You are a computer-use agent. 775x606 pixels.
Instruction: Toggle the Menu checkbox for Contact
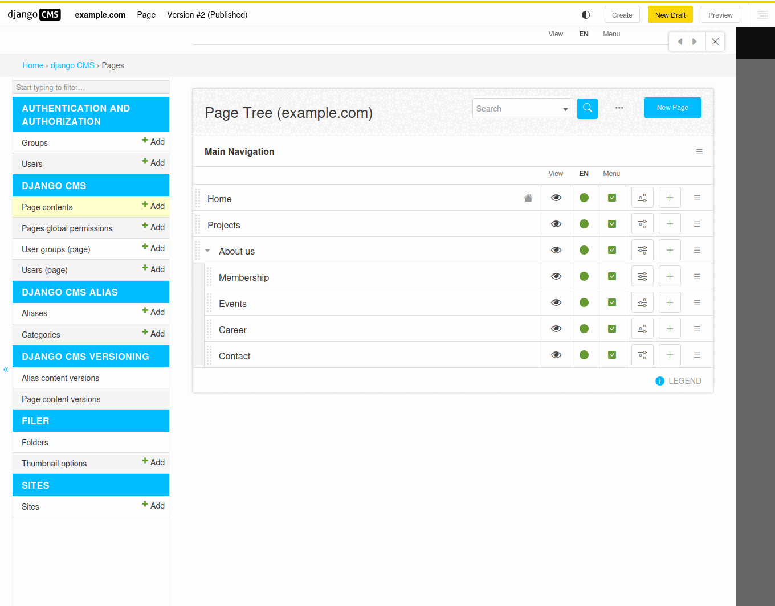[x=612, y=355]
